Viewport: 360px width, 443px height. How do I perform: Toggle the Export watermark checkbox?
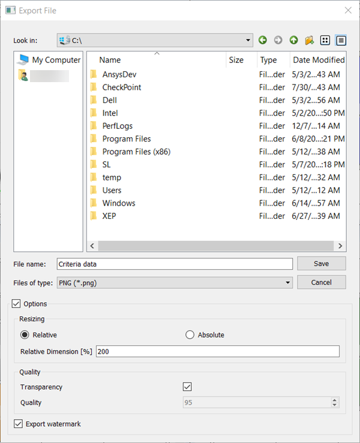pyautogui.click(x=18, y=424)
